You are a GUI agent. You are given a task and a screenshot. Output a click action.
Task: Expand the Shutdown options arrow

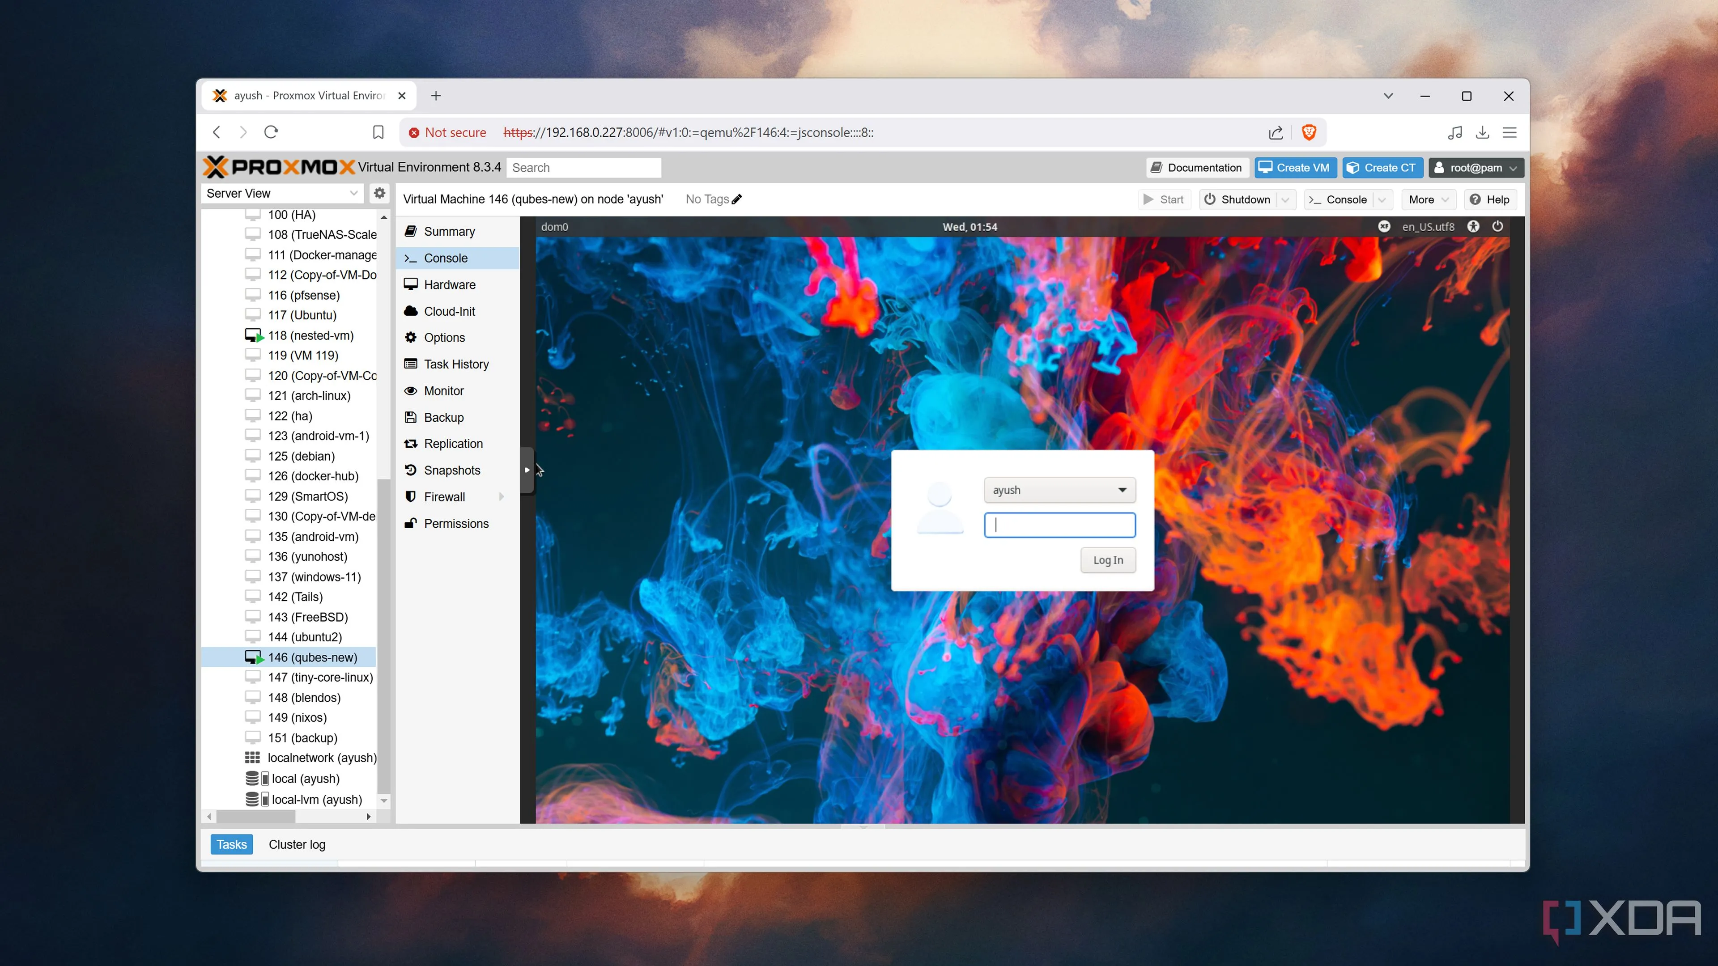coord(1285,199)
